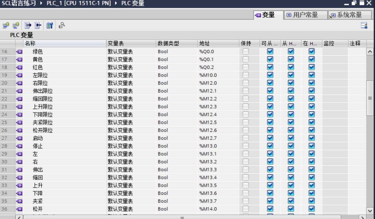This screenshot has height=219, width=375.
Task: Click the tag icon beside 伸出
Action: point(19,170)
